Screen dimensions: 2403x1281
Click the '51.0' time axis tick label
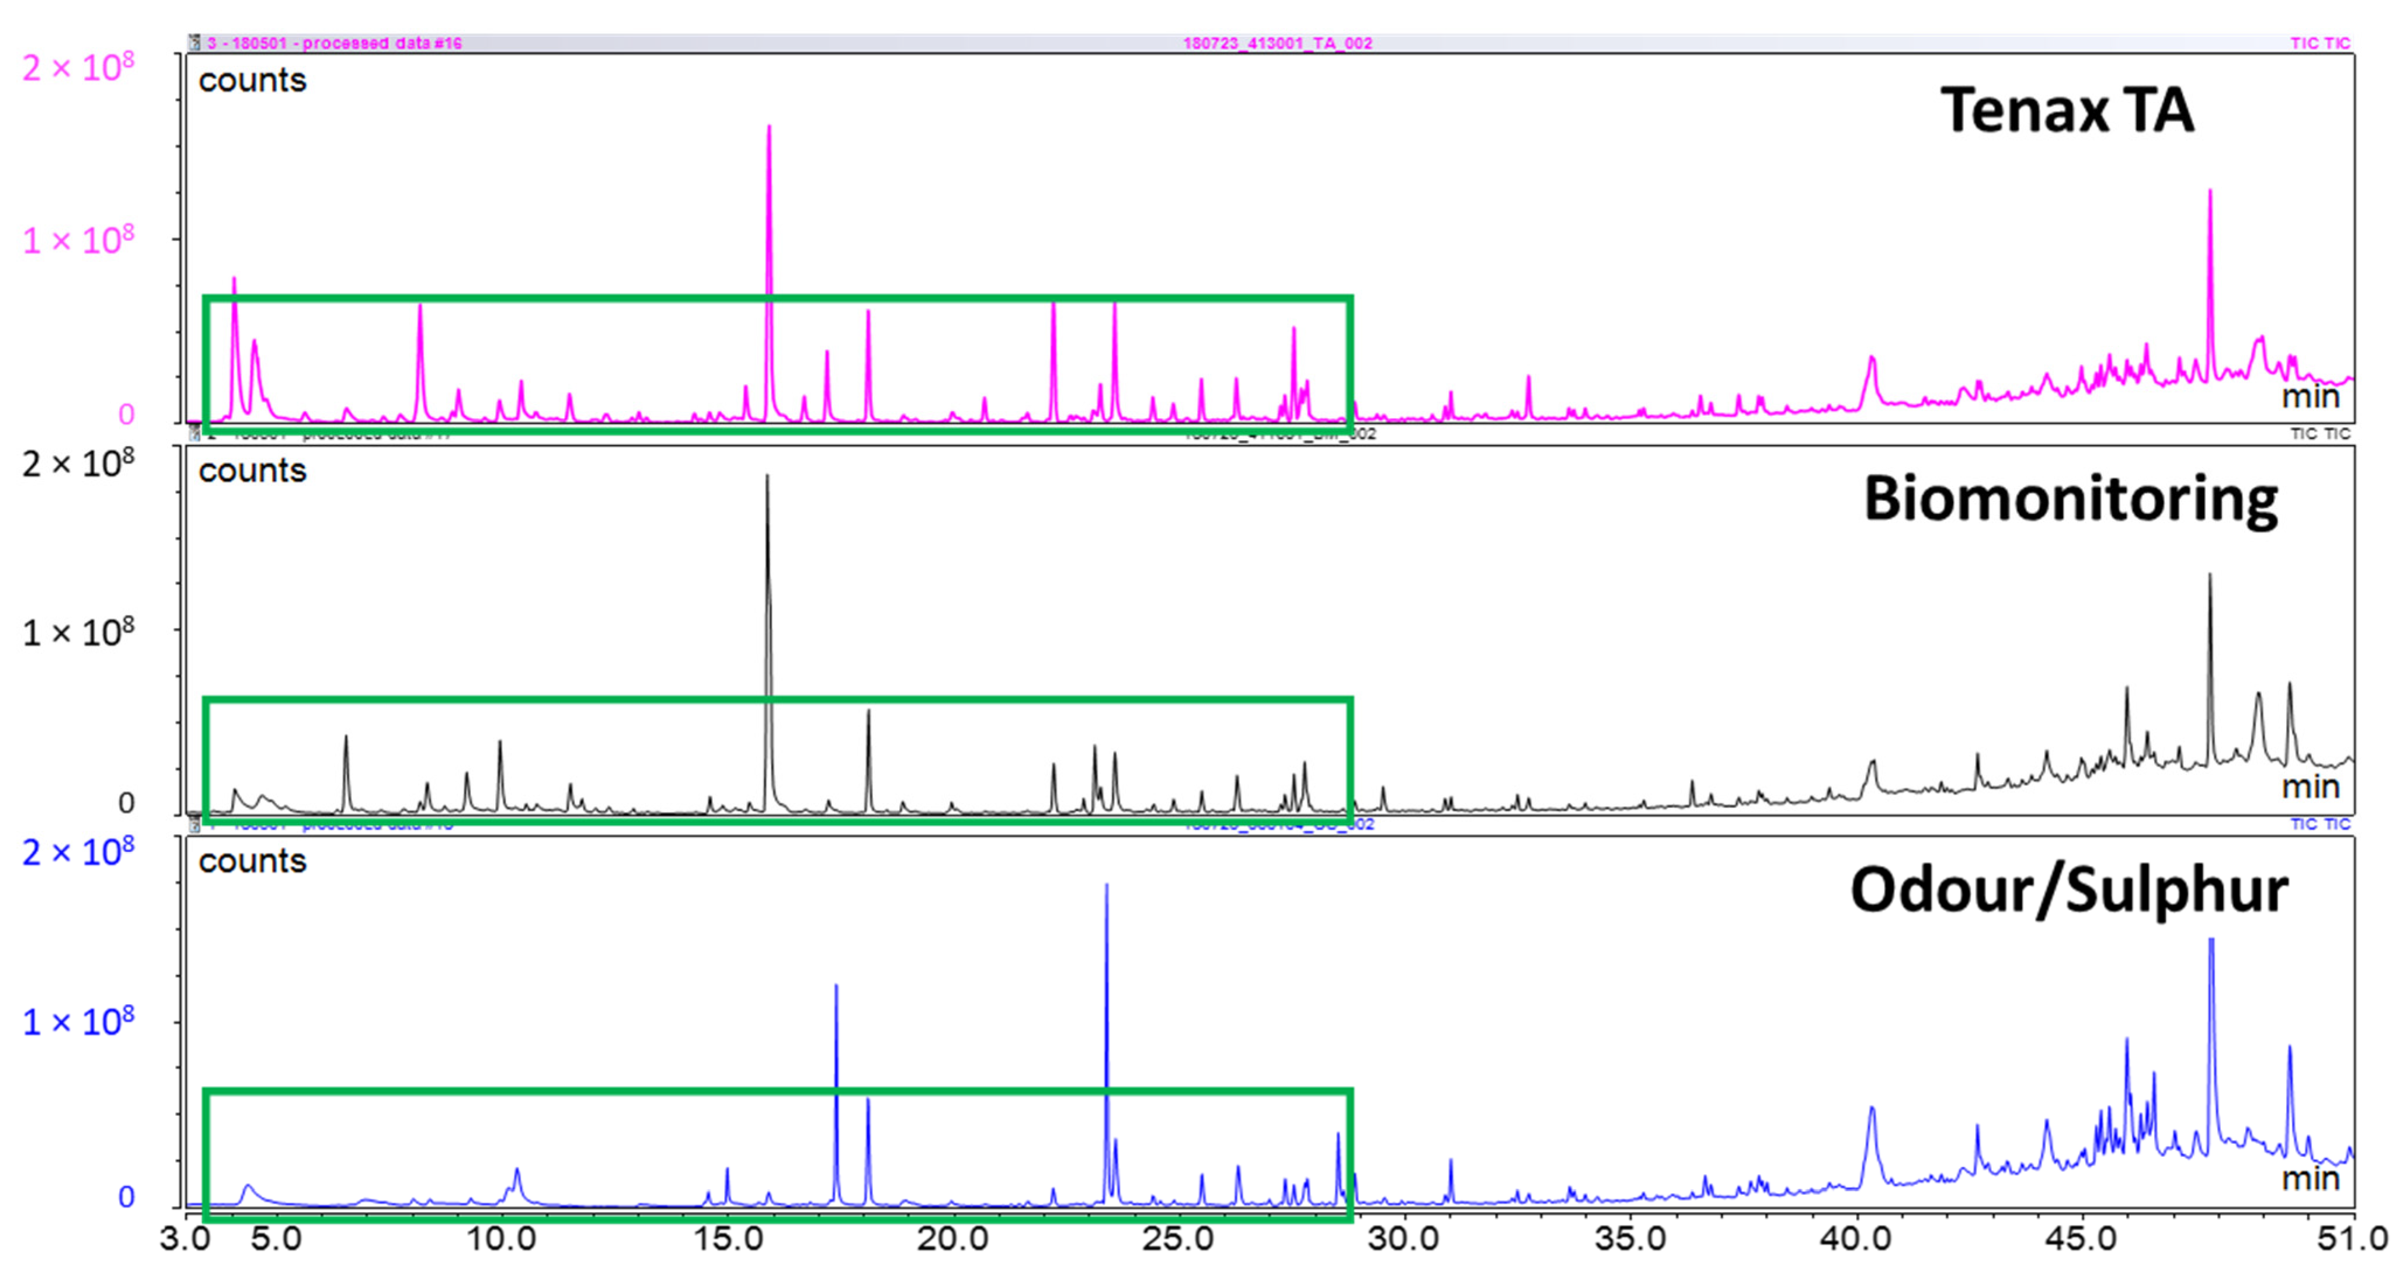pyautogui.click(x=2353, y=1240)
